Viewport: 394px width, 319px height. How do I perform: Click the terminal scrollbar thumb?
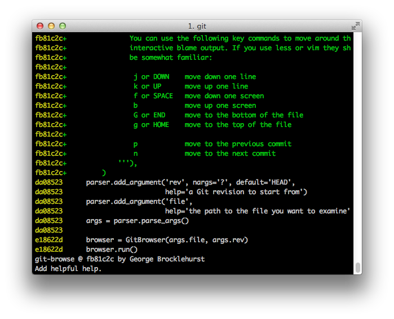point(358,268)
